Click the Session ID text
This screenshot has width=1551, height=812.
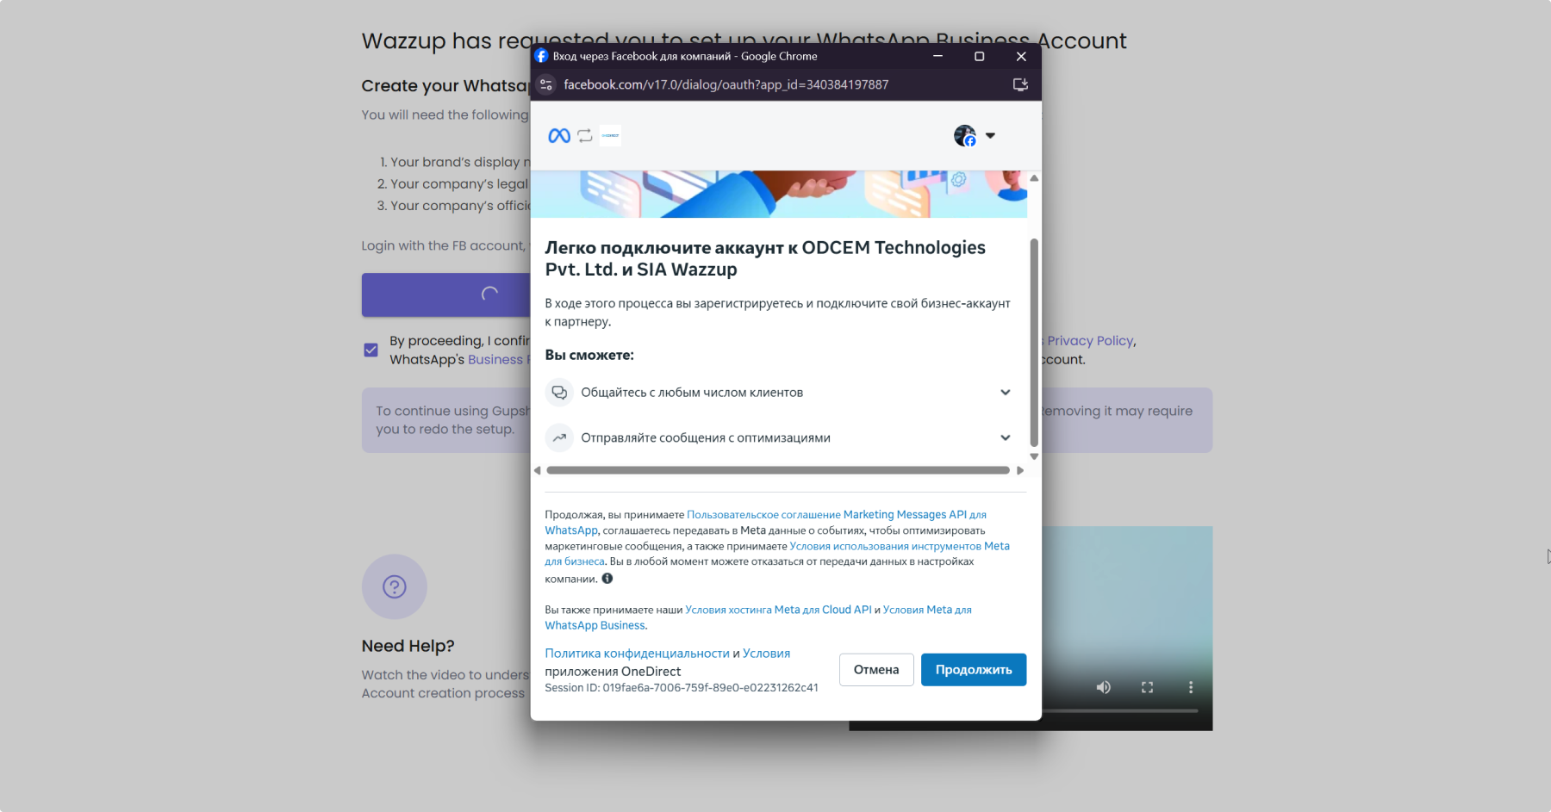coord(682,688)
